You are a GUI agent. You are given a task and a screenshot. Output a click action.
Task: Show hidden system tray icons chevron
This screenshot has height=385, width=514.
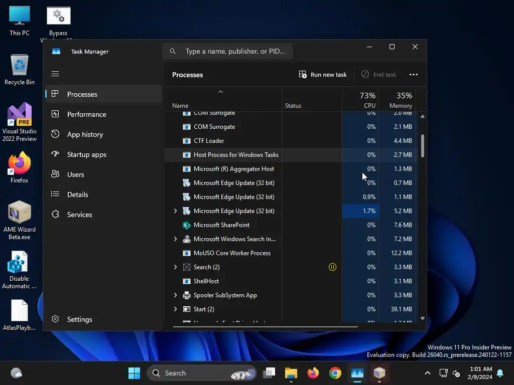tap(428, 373)
